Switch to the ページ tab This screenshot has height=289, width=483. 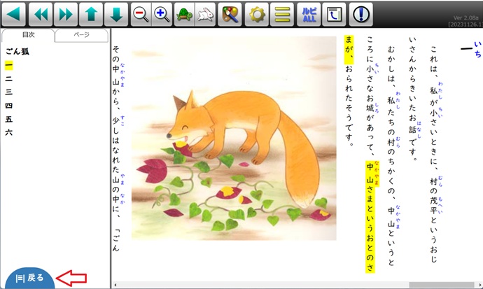coord(82,36)
